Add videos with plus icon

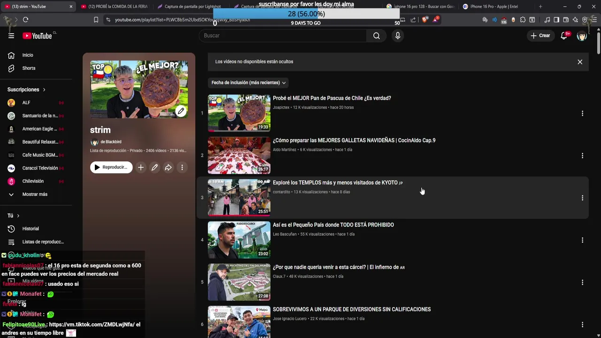click(x=141, y=168)
